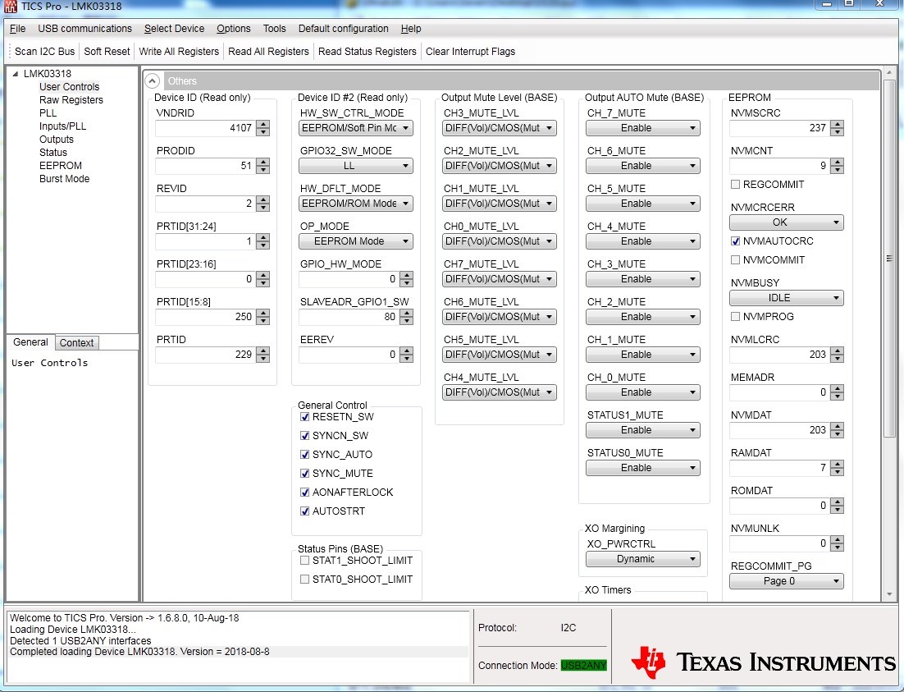Click Clear Interrupt Flags
Image resolution: width=904 pixels, height=692 pixels.
(470, 52)
